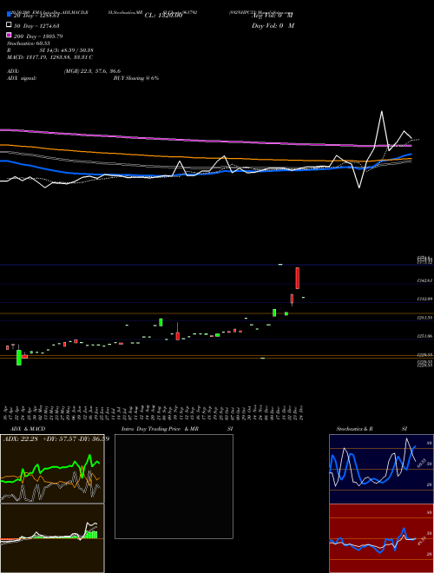
Task: Click the '(MGR) 22.3, 57.6, 36.6' ADX values
Action: click(92, 71)
